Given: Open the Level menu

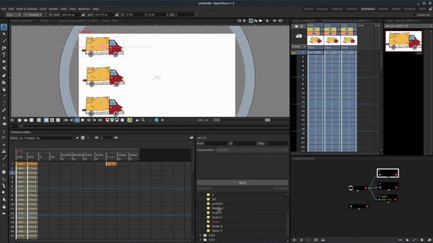Looking at the screenshot, I should (43, 9).
